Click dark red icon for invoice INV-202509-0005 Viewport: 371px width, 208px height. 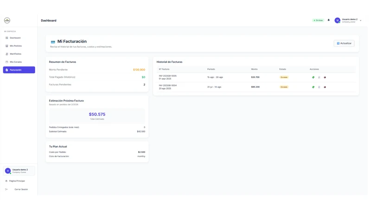(325, 77)
